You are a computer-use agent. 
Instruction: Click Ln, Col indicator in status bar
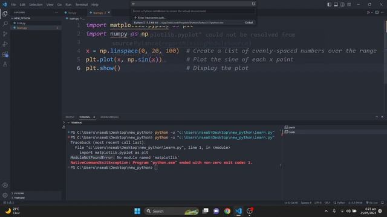tap(291, 203)
